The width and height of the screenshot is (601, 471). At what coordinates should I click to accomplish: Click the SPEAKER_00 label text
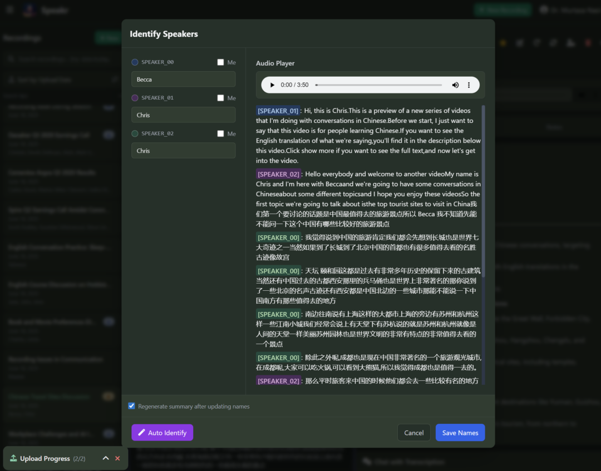point(157,62)
